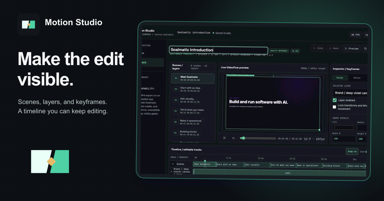Uncheck the Layer enabled checkbox
The width and height of the screenshot is (384, 201).
[335, 100]
